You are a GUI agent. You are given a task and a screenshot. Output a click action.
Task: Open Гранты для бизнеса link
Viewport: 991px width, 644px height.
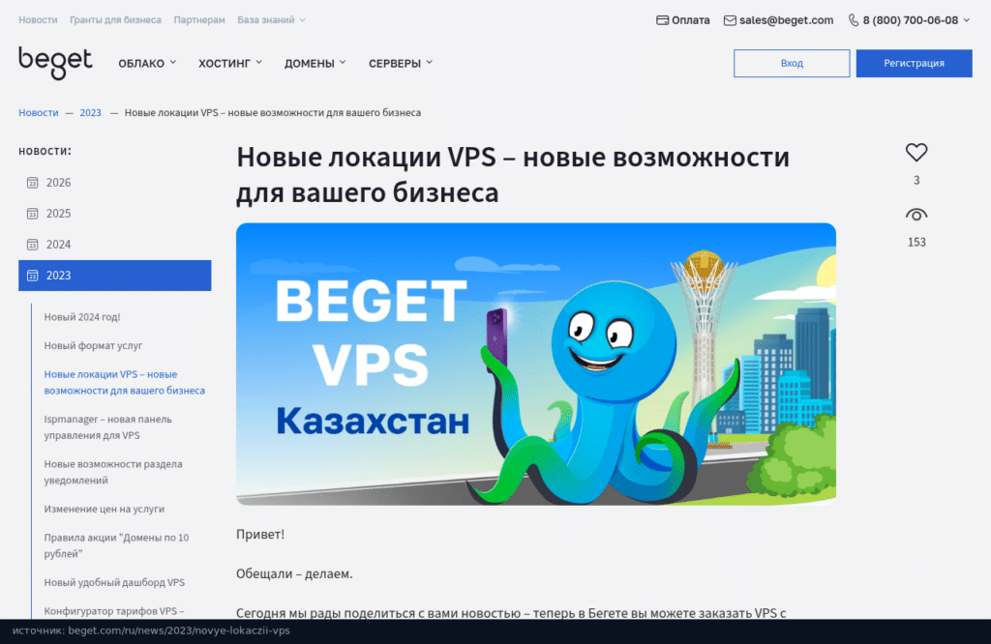point(115,20)
